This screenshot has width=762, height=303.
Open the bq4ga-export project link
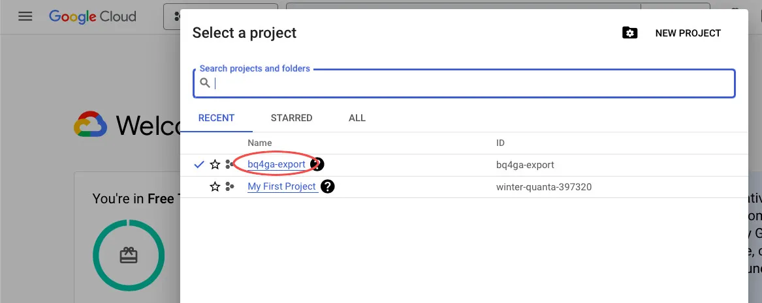tap(276, 165)
